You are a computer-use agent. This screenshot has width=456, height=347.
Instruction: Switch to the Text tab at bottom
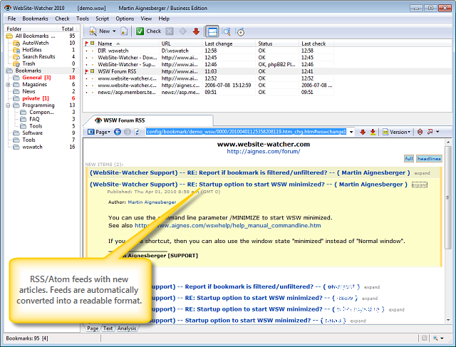click(108, 328)
